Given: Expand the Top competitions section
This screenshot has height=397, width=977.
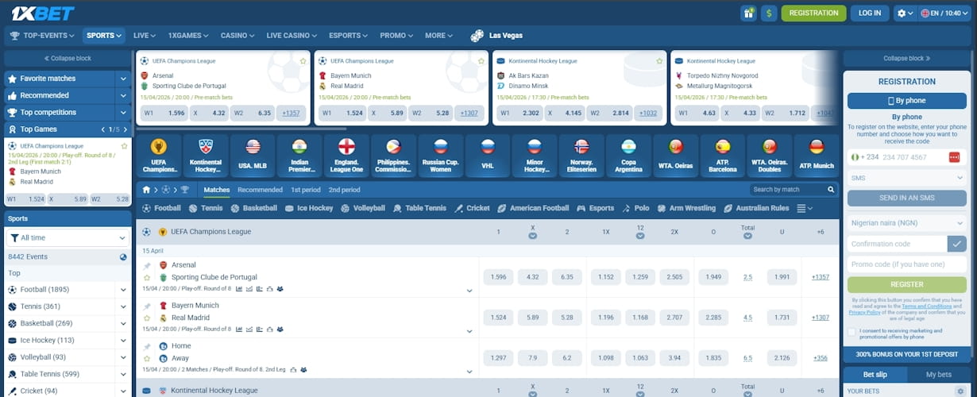Looking at the screenshot, I should pos(123,113).
